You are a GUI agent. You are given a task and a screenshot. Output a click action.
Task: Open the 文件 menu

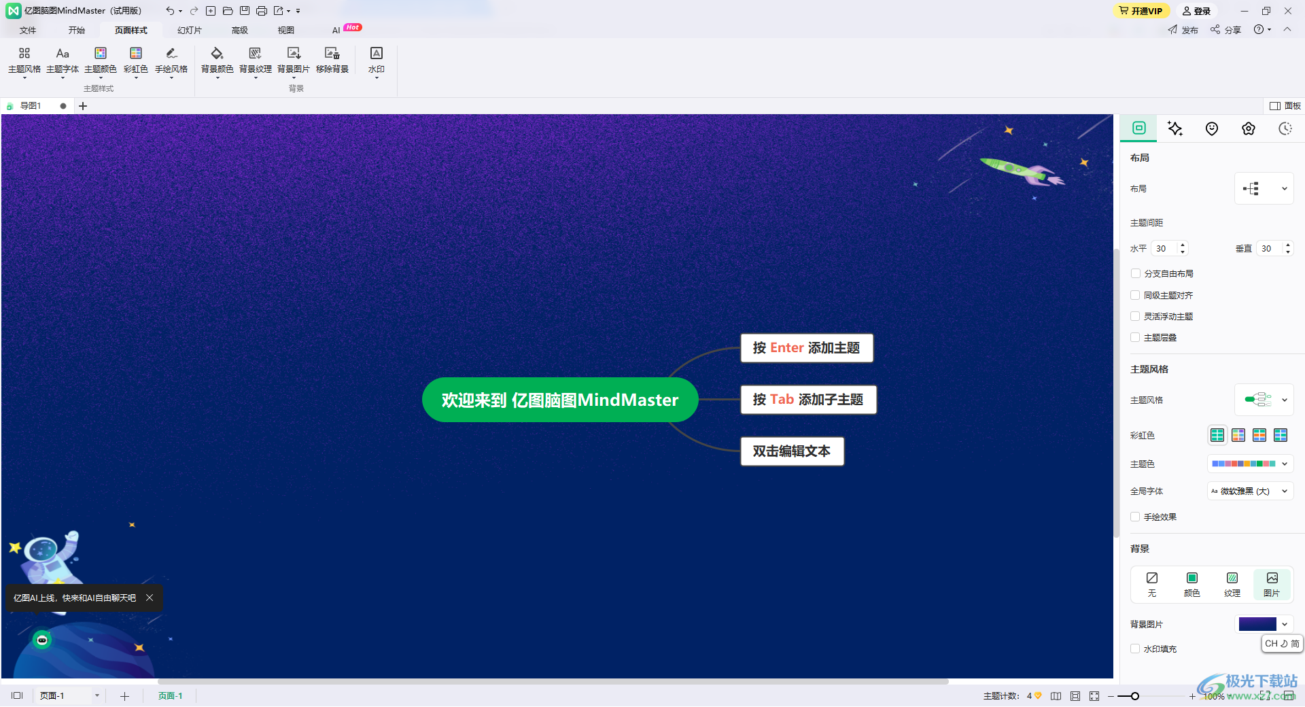coord(28,30)
